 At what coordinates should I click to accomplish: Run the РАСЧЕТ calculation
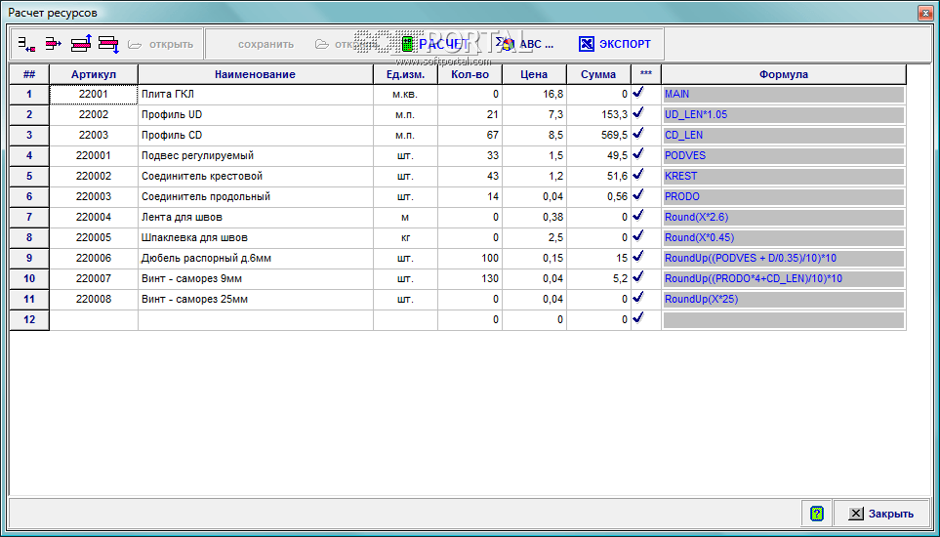[434, 44]
